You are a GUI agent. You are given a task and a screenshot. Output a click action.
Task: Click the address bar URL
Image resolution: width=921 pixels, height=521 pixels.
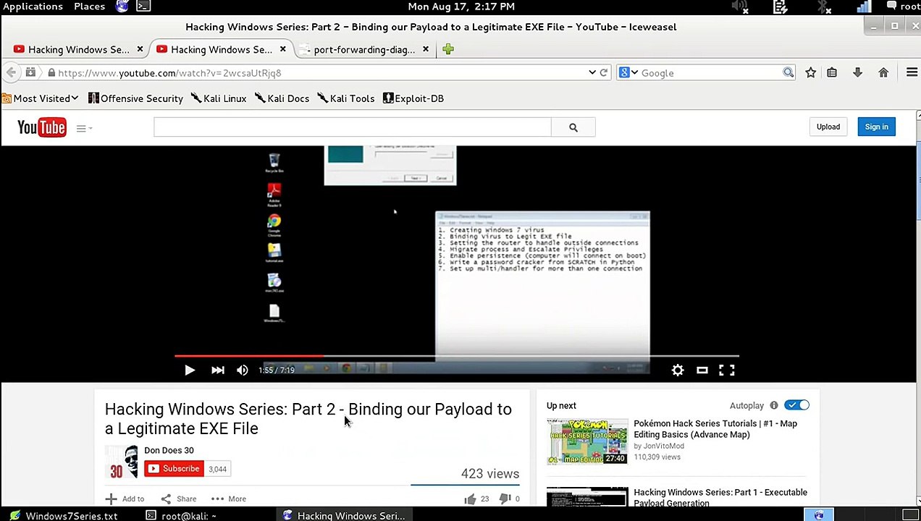169,73
